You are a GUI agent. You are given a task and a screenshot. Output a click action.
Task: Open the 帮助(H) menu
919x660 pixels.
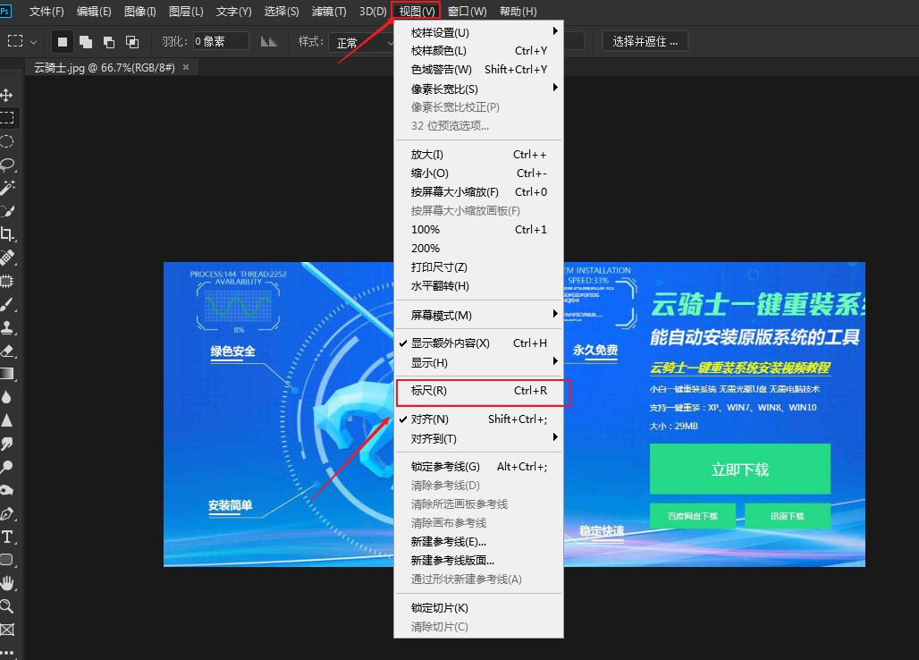tap(519, 11)
